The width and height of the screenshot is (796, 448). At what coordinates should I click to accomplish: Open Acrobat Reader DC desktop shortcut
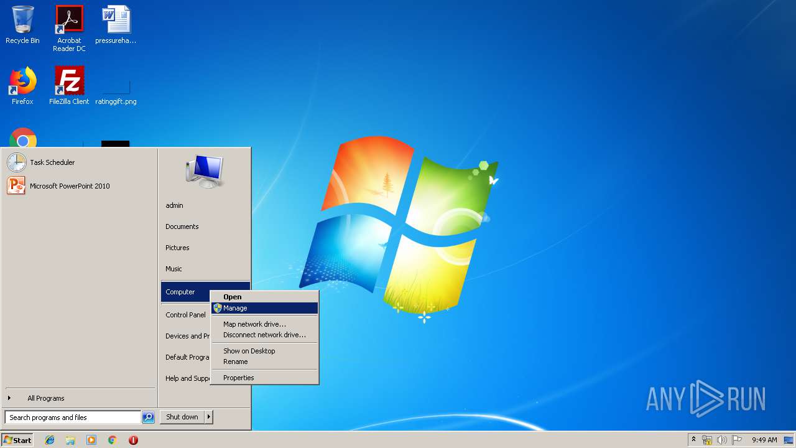pyautogui.click(x=69, y=29)
